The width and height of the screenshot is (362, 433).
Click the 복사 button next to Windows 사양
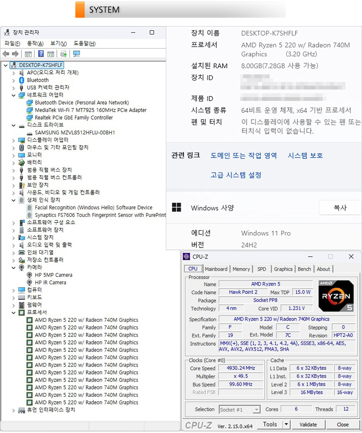[340, 208]
